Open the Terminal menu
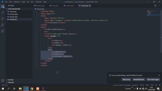162x91 pixels. coord(38,2)
